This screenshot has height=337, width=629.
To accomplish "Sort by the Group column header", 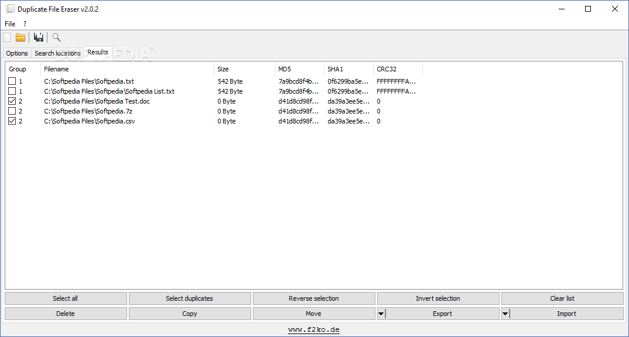I will (23, 69).
